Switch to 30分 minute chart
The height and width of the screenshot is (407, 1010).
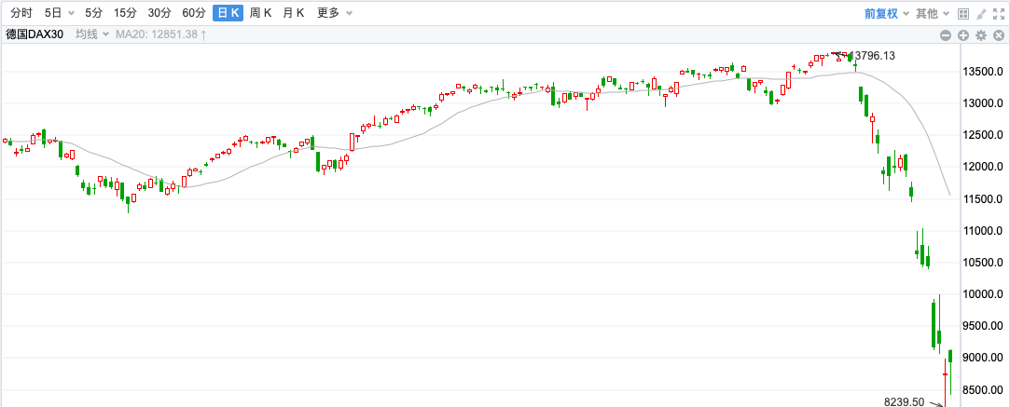tap(159, 13)
